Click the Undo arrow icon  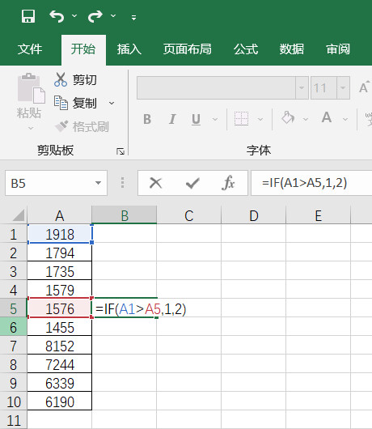(57, 16)
